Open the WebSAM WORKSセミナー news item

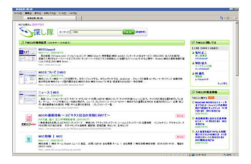coord(211,107)
